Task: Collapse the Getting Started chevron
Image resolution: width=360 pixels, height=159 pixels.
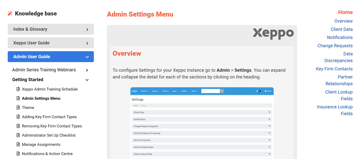Action: [87, 80]
